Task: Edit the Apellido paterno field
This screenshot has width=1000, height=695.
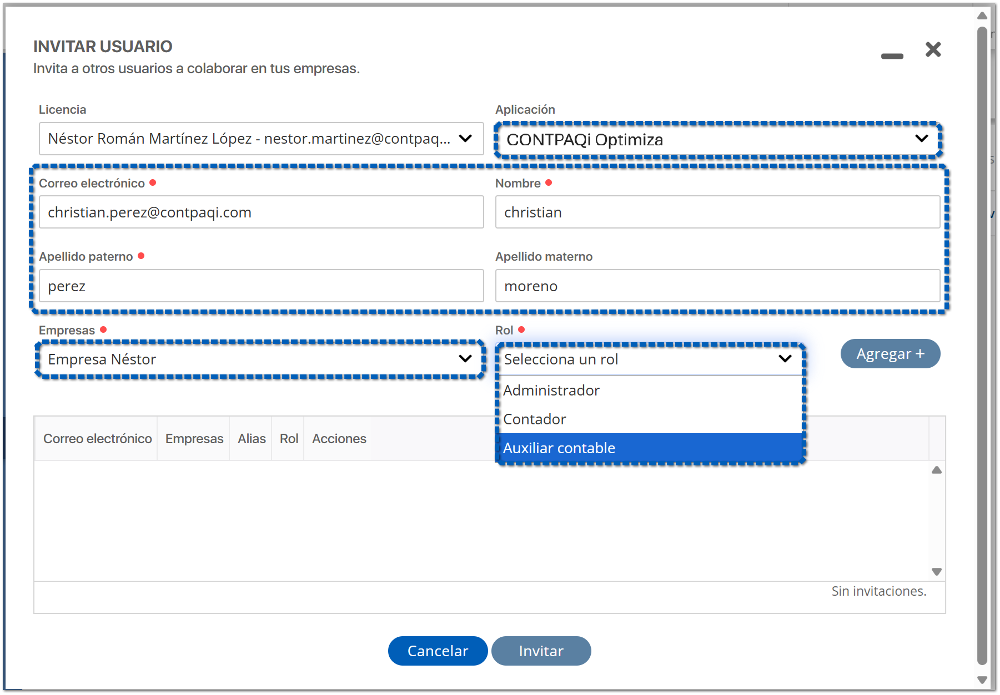Action: [x=261, y=286]
